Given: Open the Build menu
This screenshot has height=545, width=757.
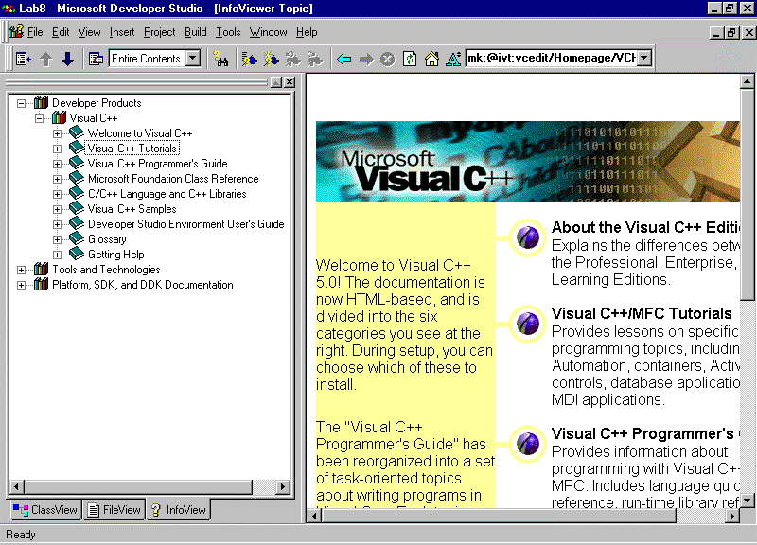Looking at the screenshot, I should pos(196,32).
